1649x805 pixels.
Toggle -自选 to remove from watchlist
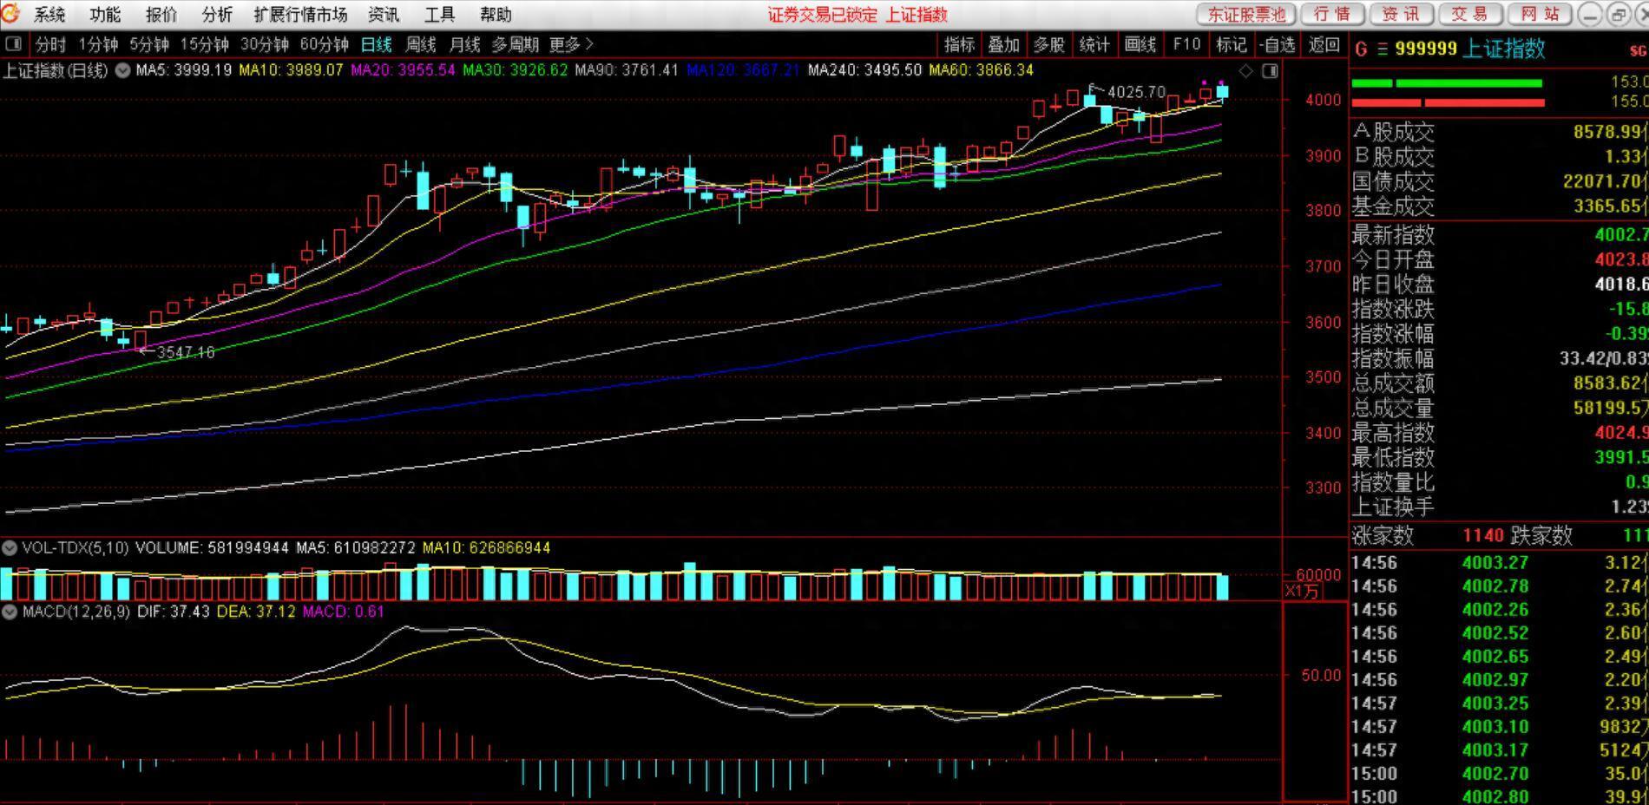(x=1278, y=44)
